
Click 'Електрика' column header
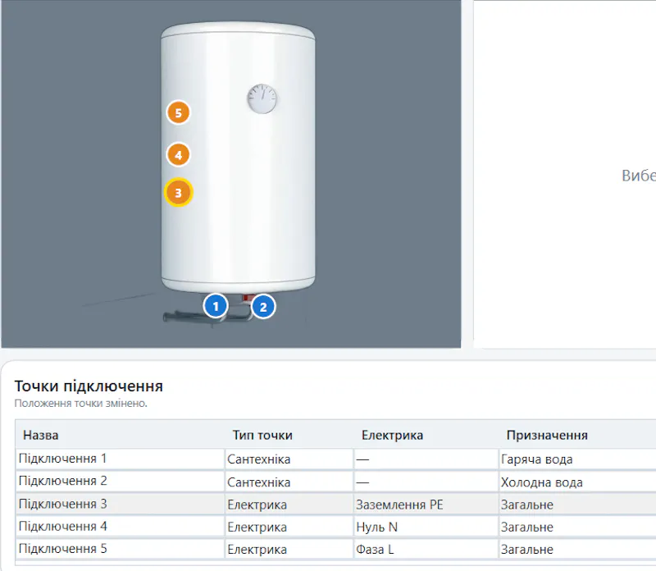[392, 435]
